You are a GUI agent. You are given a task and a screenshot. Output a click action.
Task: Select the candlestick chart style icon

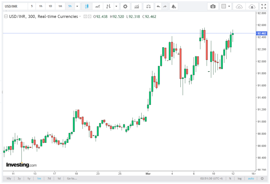(x=87, y=6)
